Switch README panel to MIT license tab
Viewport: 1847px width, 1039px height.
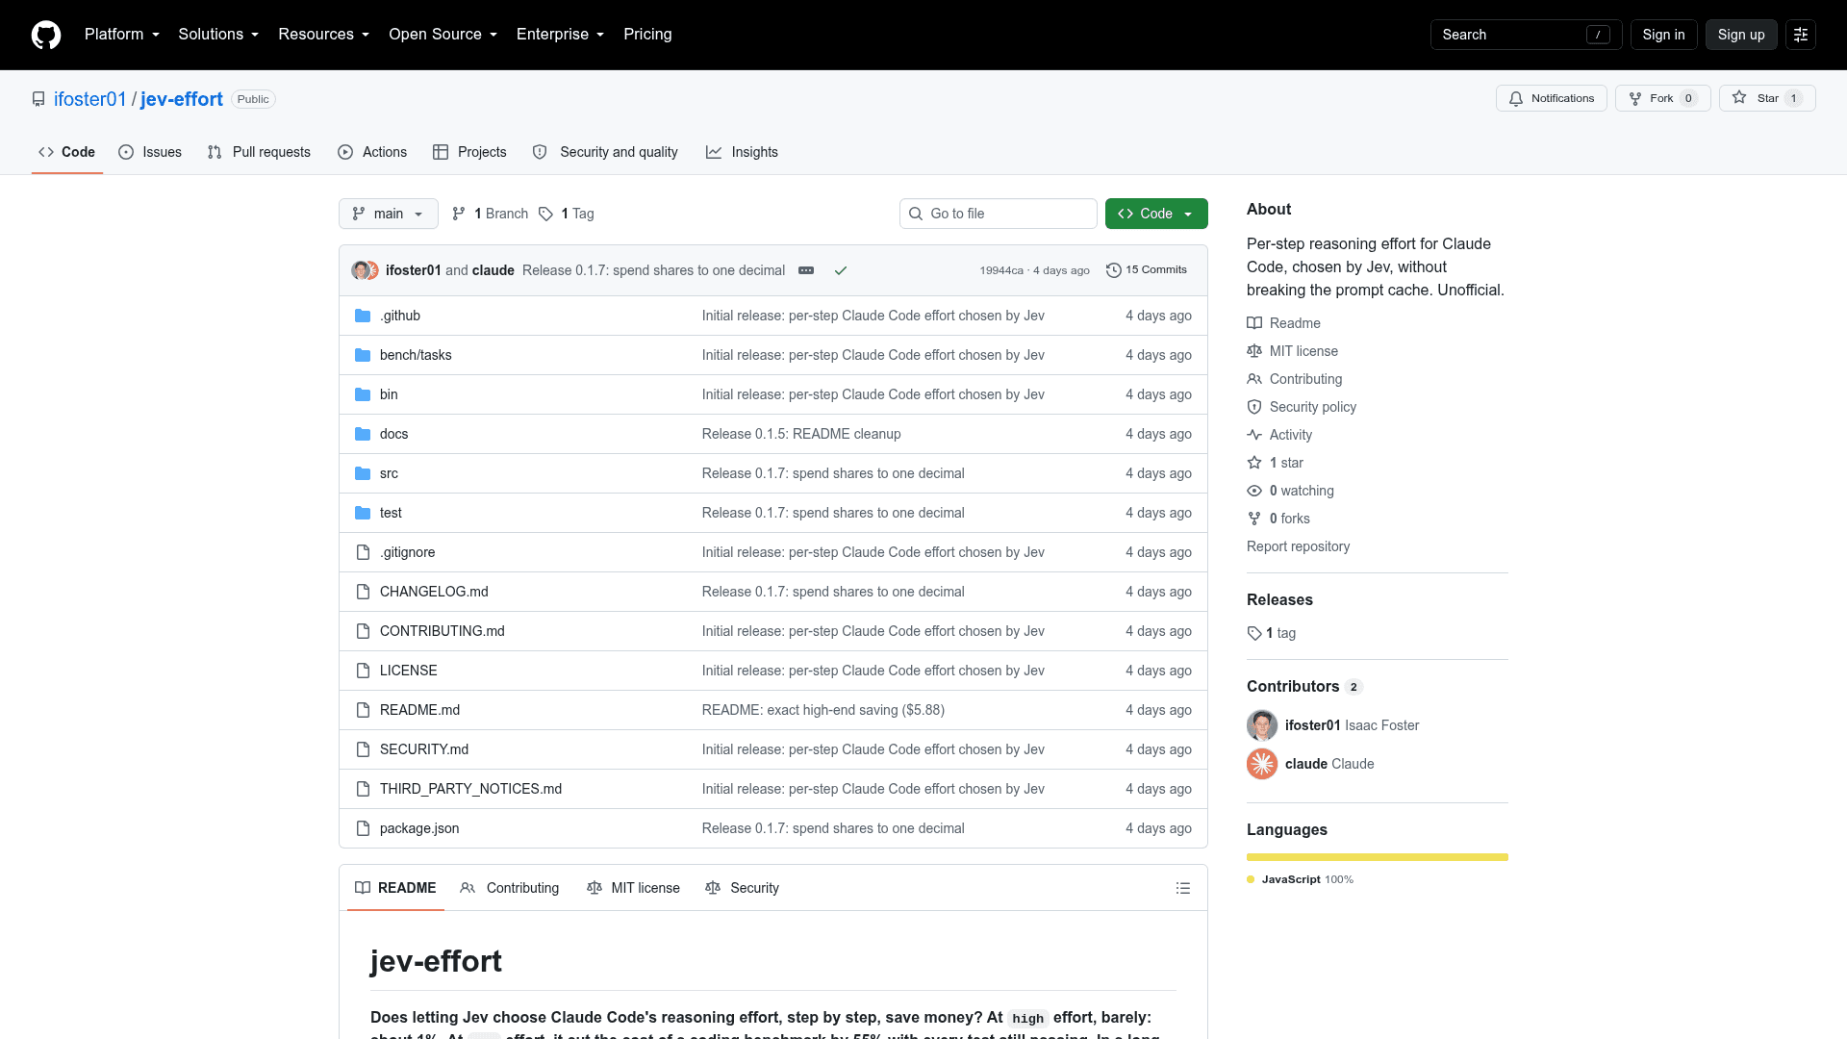click(633, 888)
